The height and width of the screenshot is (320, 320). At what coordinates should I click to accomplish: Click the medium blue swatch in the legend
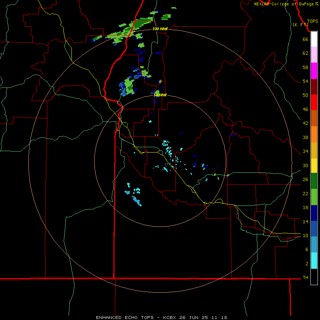click(314, 229)
